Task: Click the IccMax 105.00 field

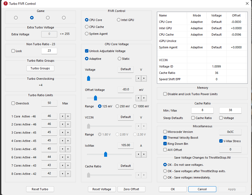Action: click(x=126, y=145)
